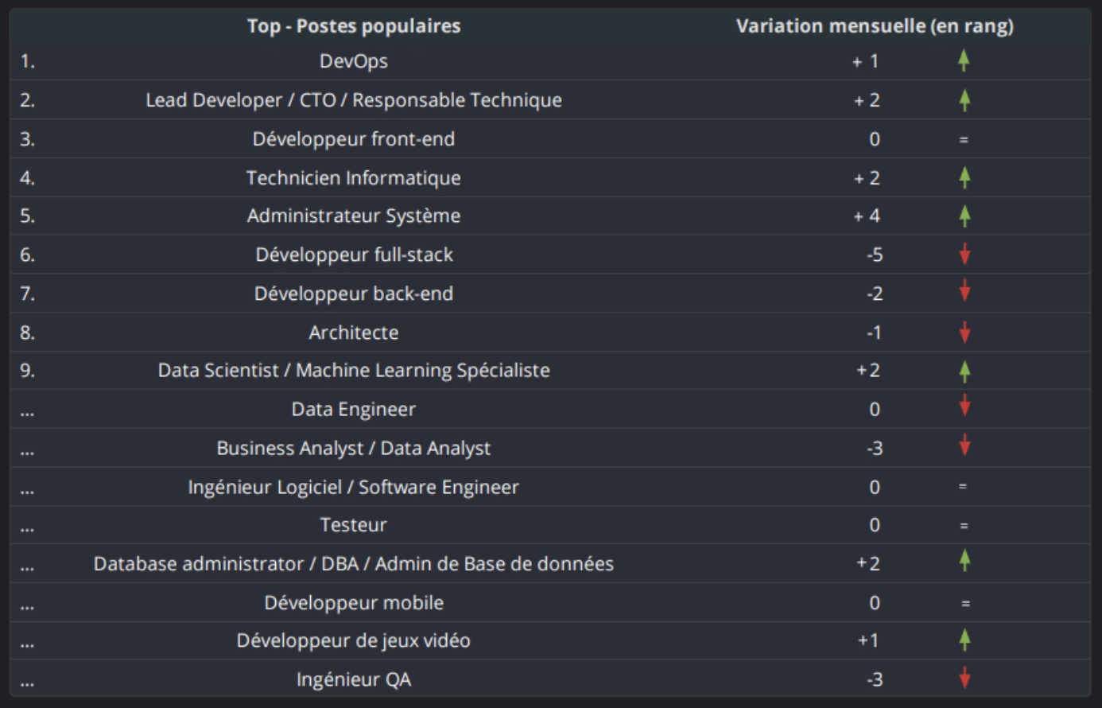Select the Développeur back-end job title
The height and width of the screenshot is (708, 1102).
tap(354, 294)
